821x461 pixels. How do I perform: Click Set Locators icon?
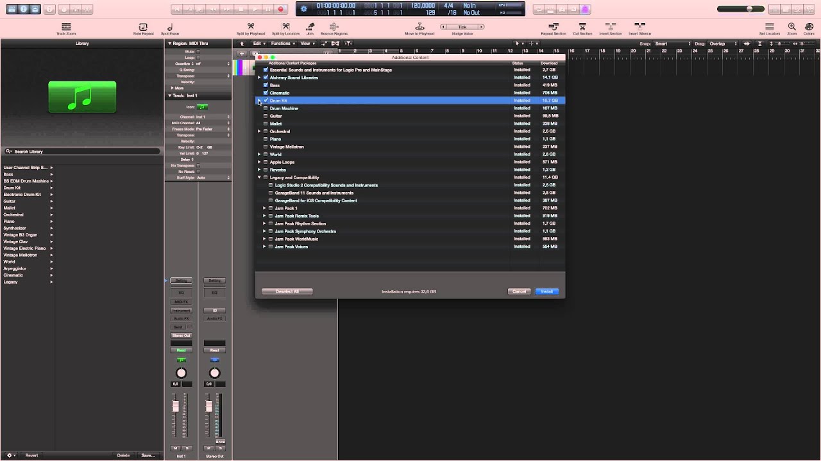[769, 27]
